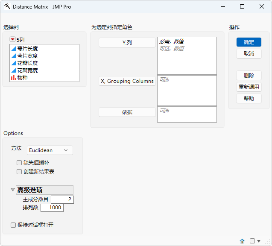
Task: Click the home window icon in status bar
Action: [242, 241]
